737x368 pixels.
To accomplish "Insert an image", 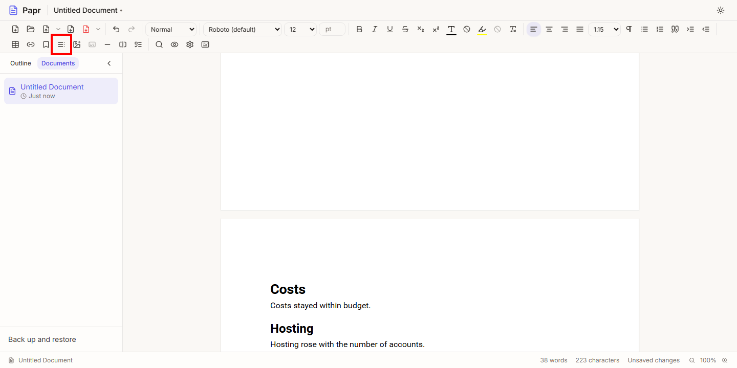I will click(77, 44).
